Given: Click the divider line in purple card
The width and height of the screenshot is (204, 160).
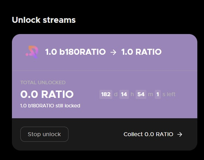Looking at the screenshot, I should point(105,71).
